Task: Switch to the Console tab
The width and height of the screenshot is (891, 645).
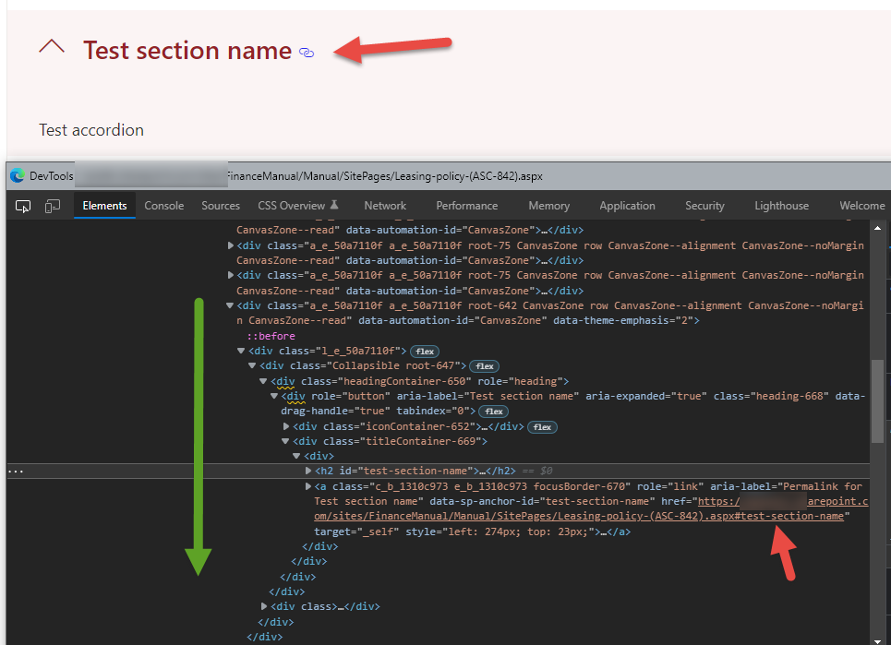Action: pos(163,205)
